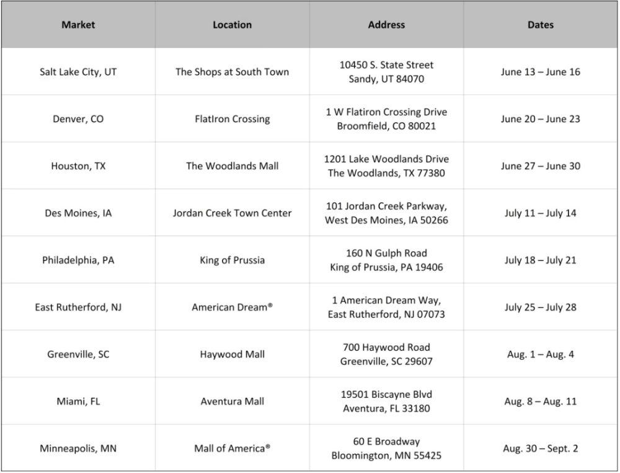Screen dimensions: 620x473
Task: Click the King of Prussia location cell
Action: coord(232,260)
